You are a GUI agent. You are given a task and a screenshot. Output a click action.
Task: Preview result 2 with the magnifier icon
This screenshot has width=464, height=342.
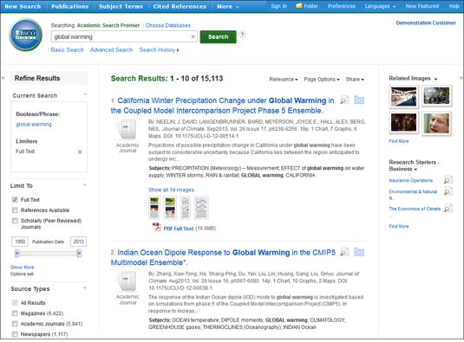point(344,252)
